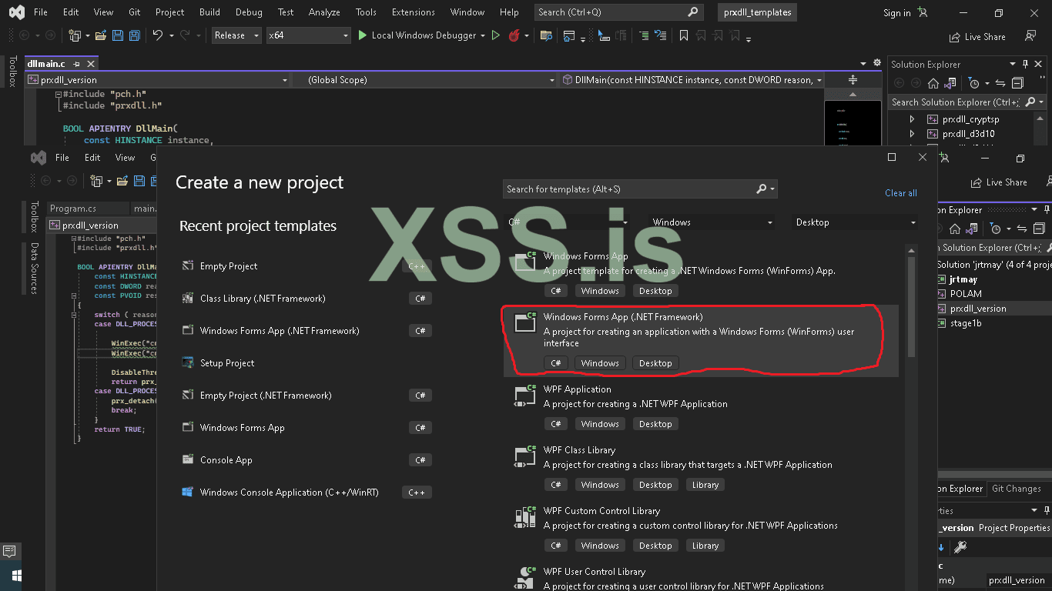Start debugging with Local Windows Debugger
The width and height of the screenshot is (1052, 591).
416,35
